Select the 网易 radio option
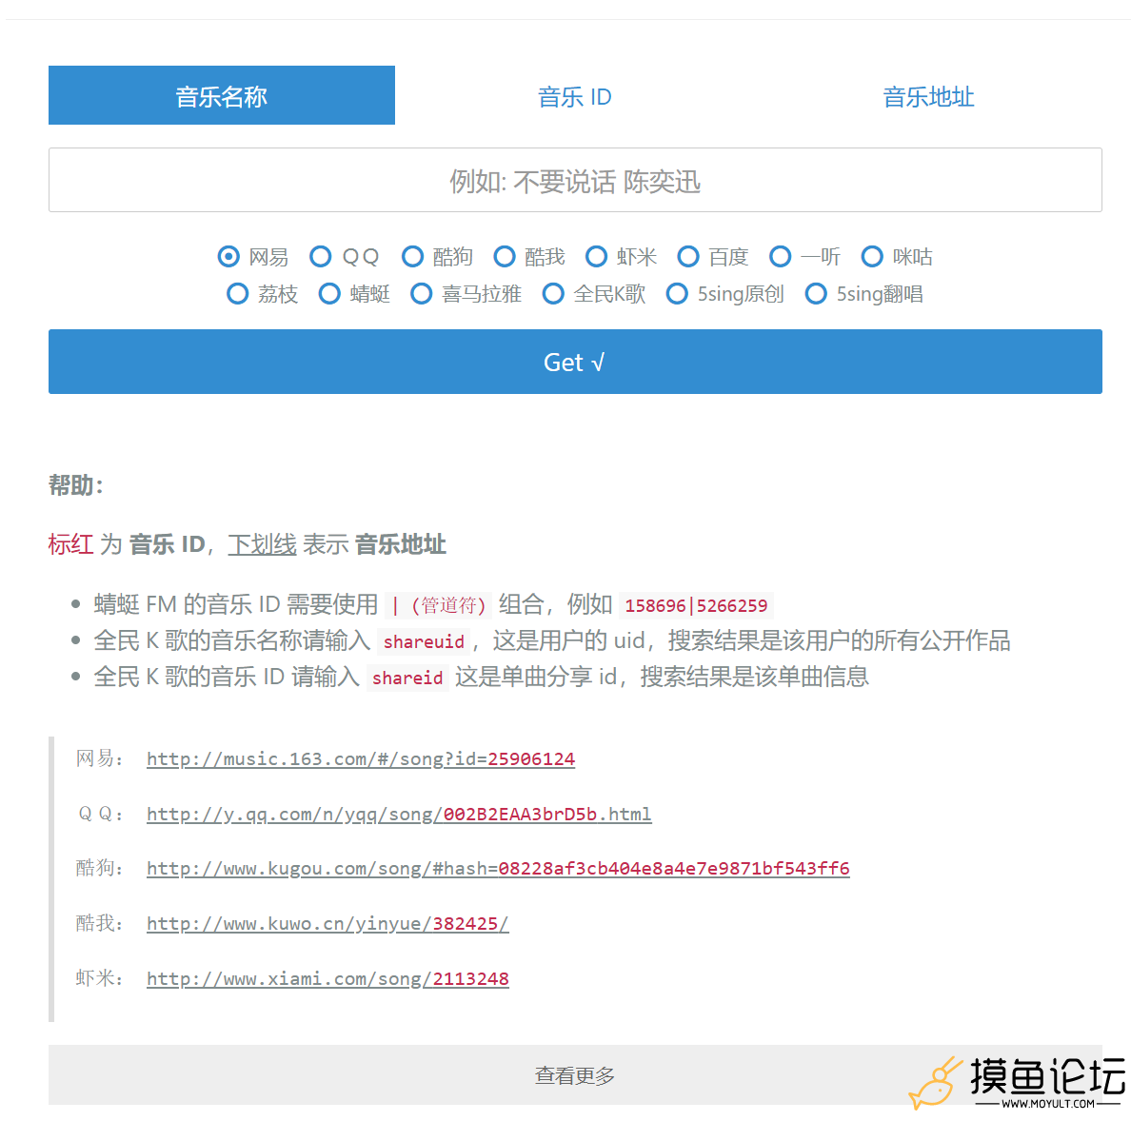The height and width of the screenshot is (1121, 1131). pyautogui.click(x=228, y=257)
